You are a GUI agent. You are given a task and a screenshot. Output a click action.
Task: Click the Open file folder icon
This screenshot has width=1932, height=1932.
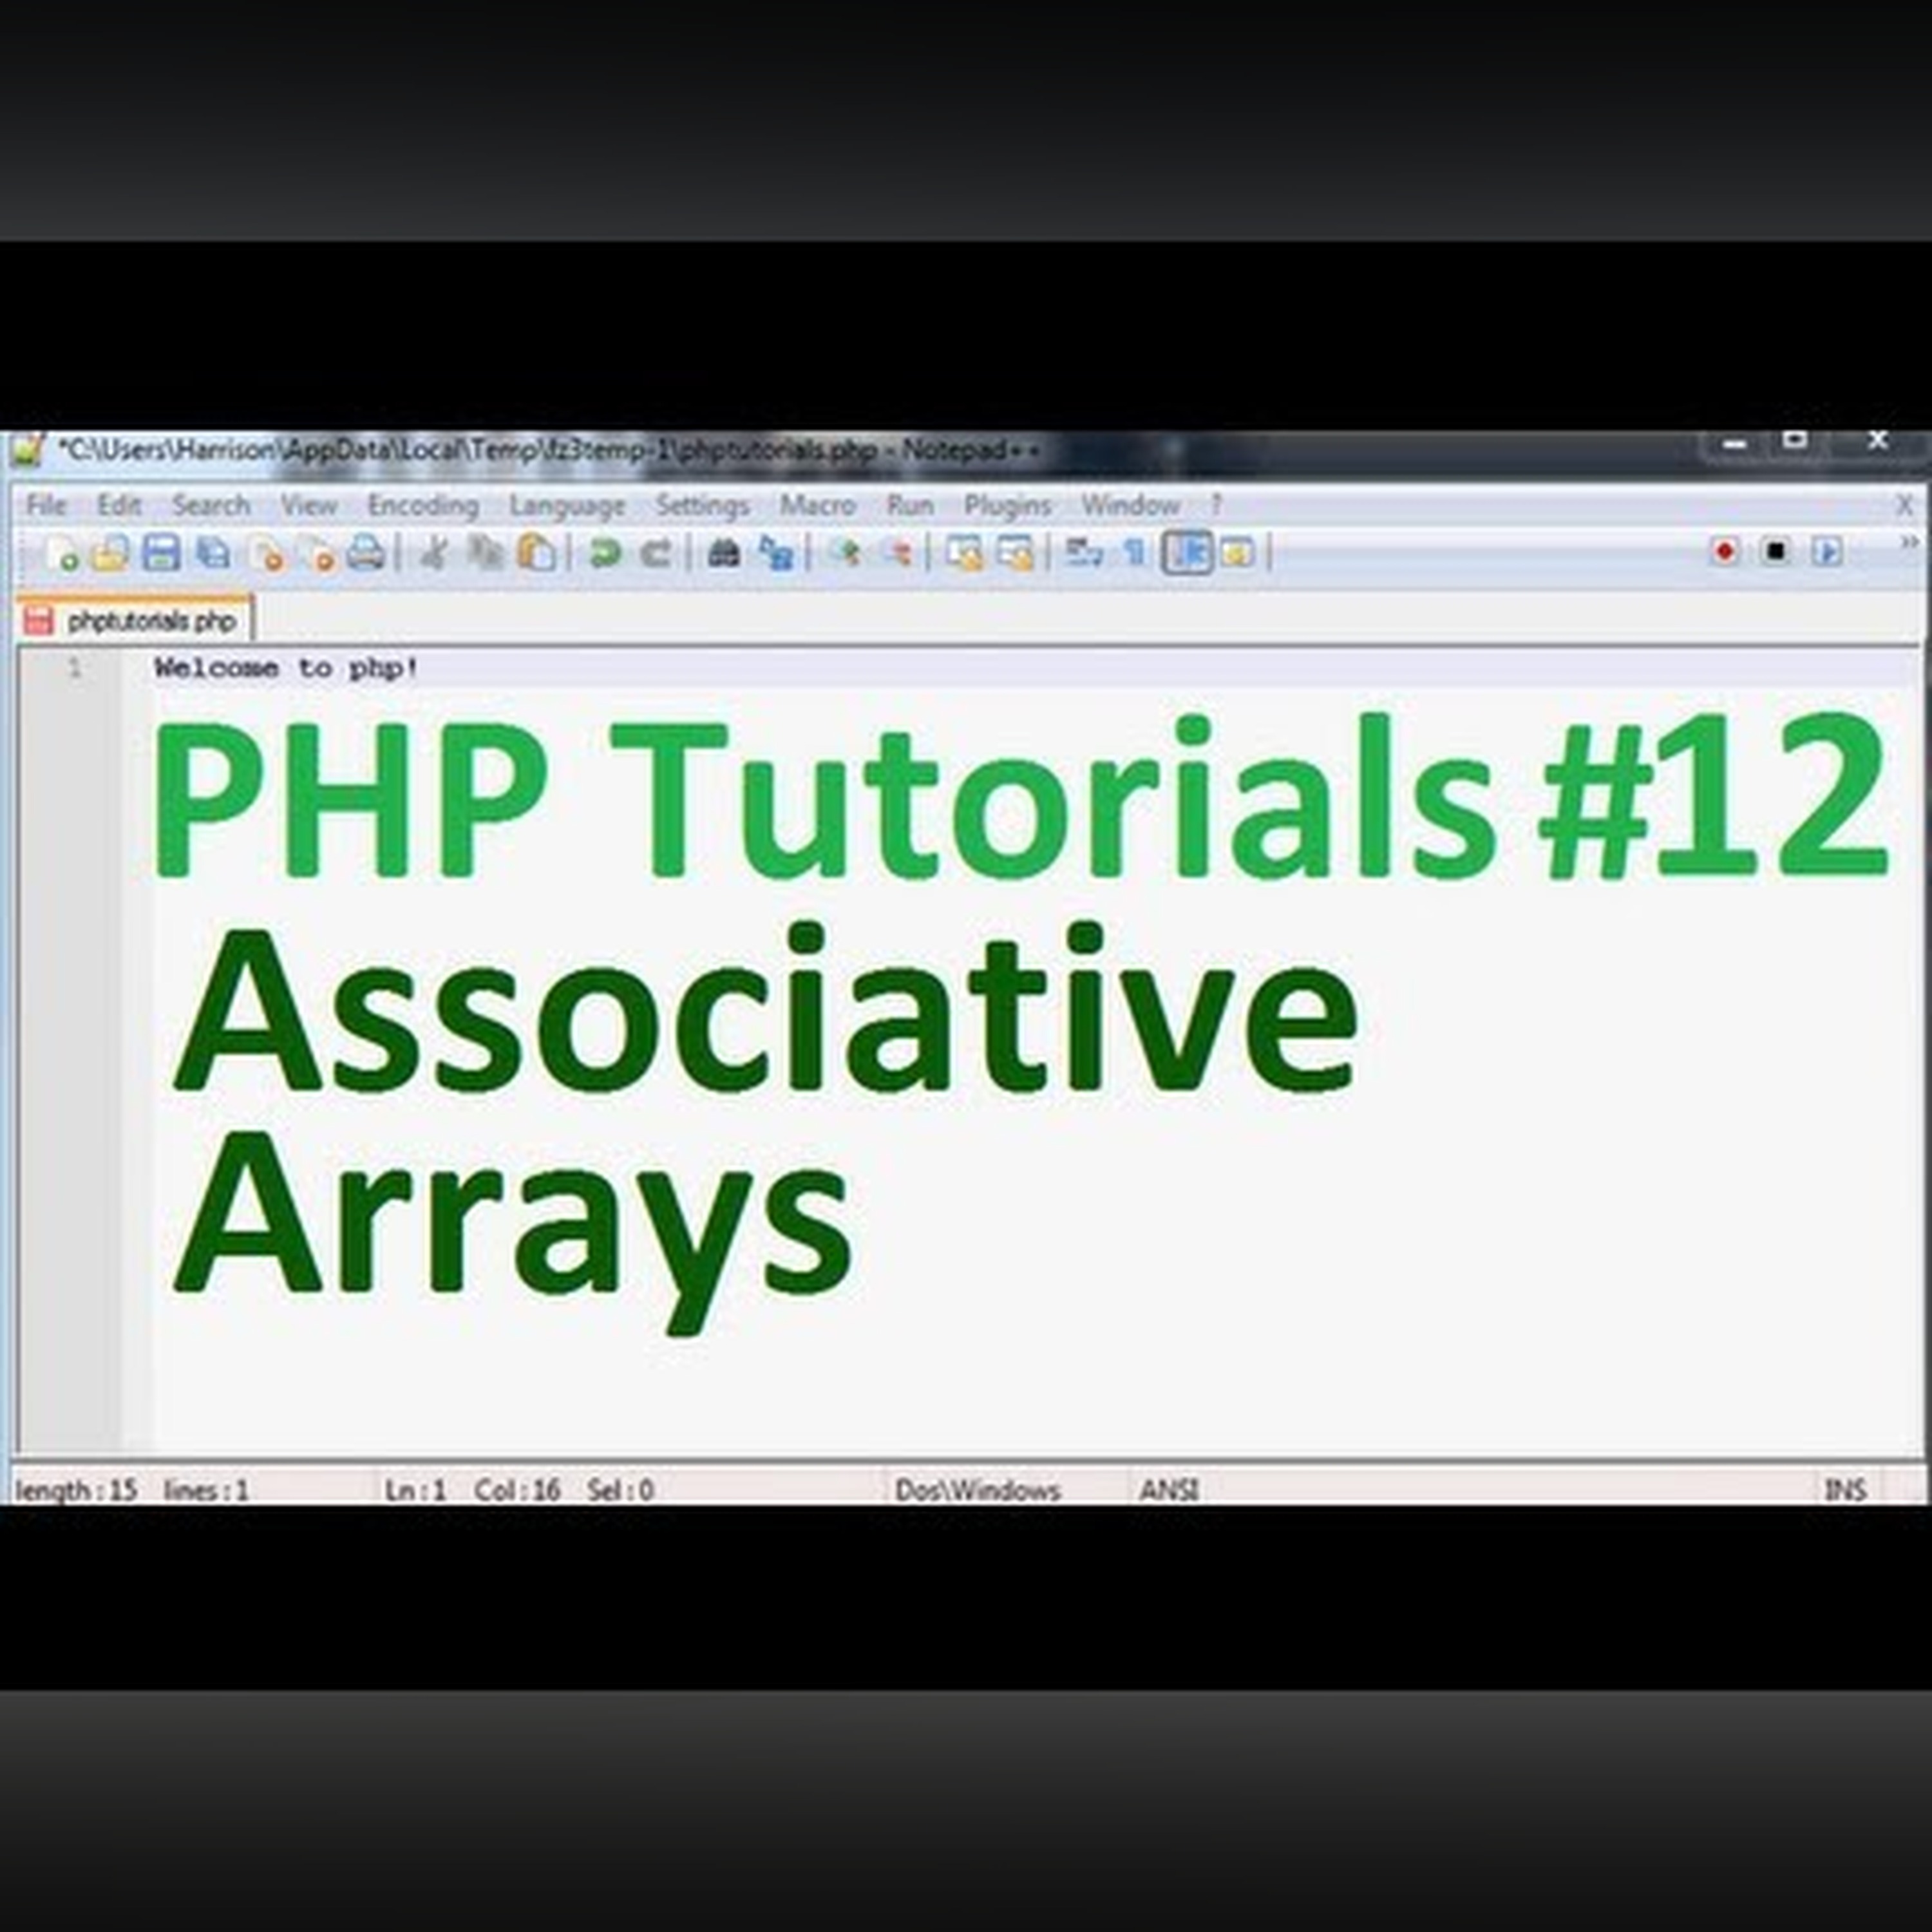(x=110, y=553)
